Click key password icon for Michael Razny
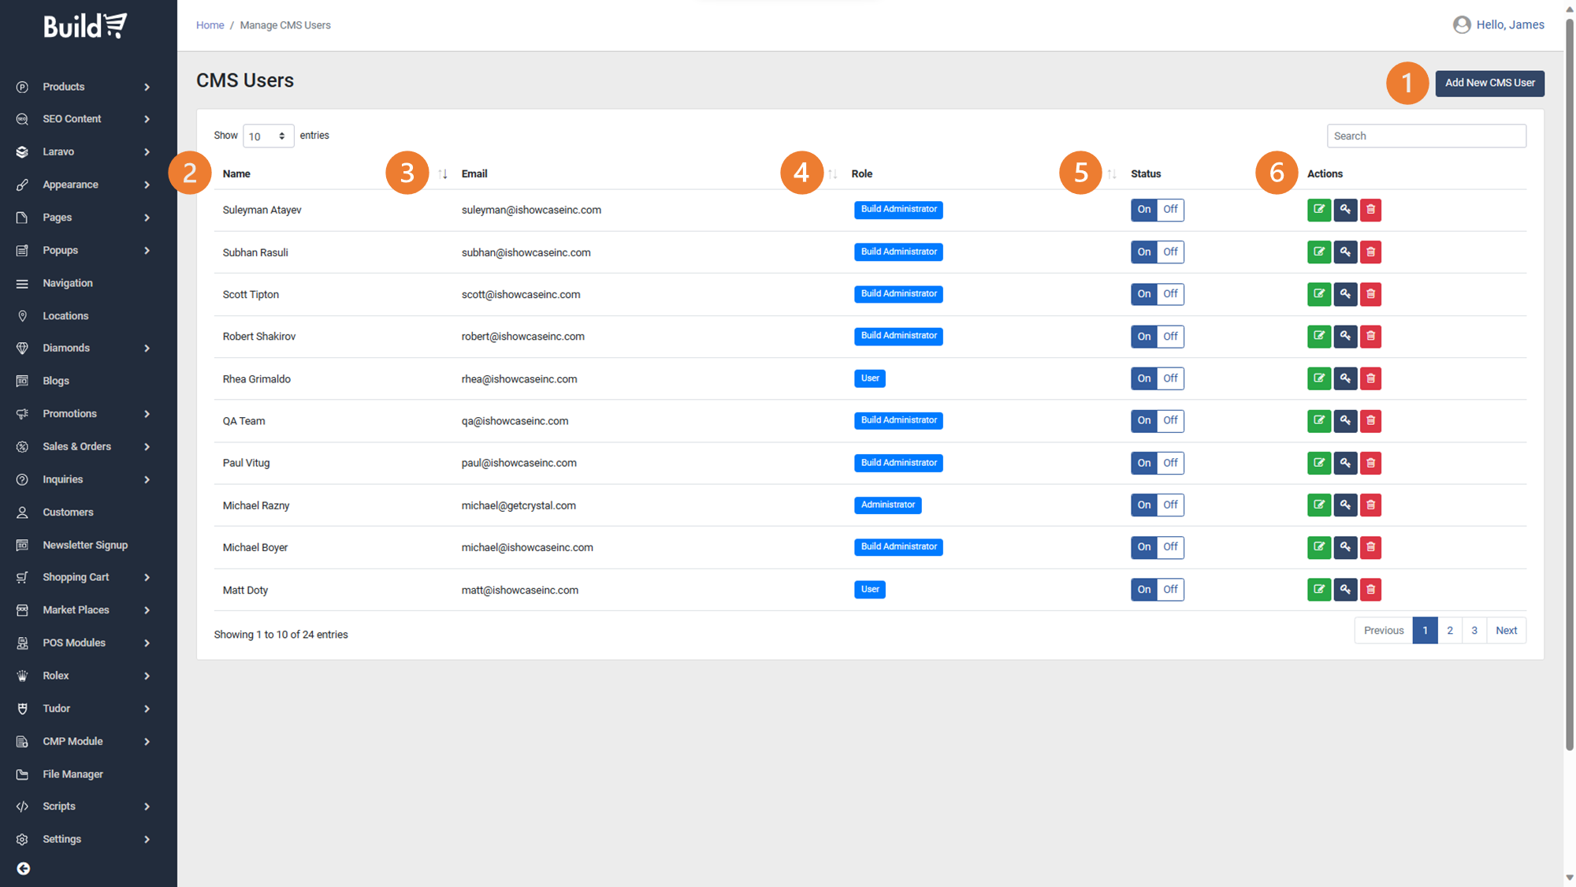Image resolution: width=1576 pixels, height=887 pixels. pyautogui.click(x=1345, y=505)
